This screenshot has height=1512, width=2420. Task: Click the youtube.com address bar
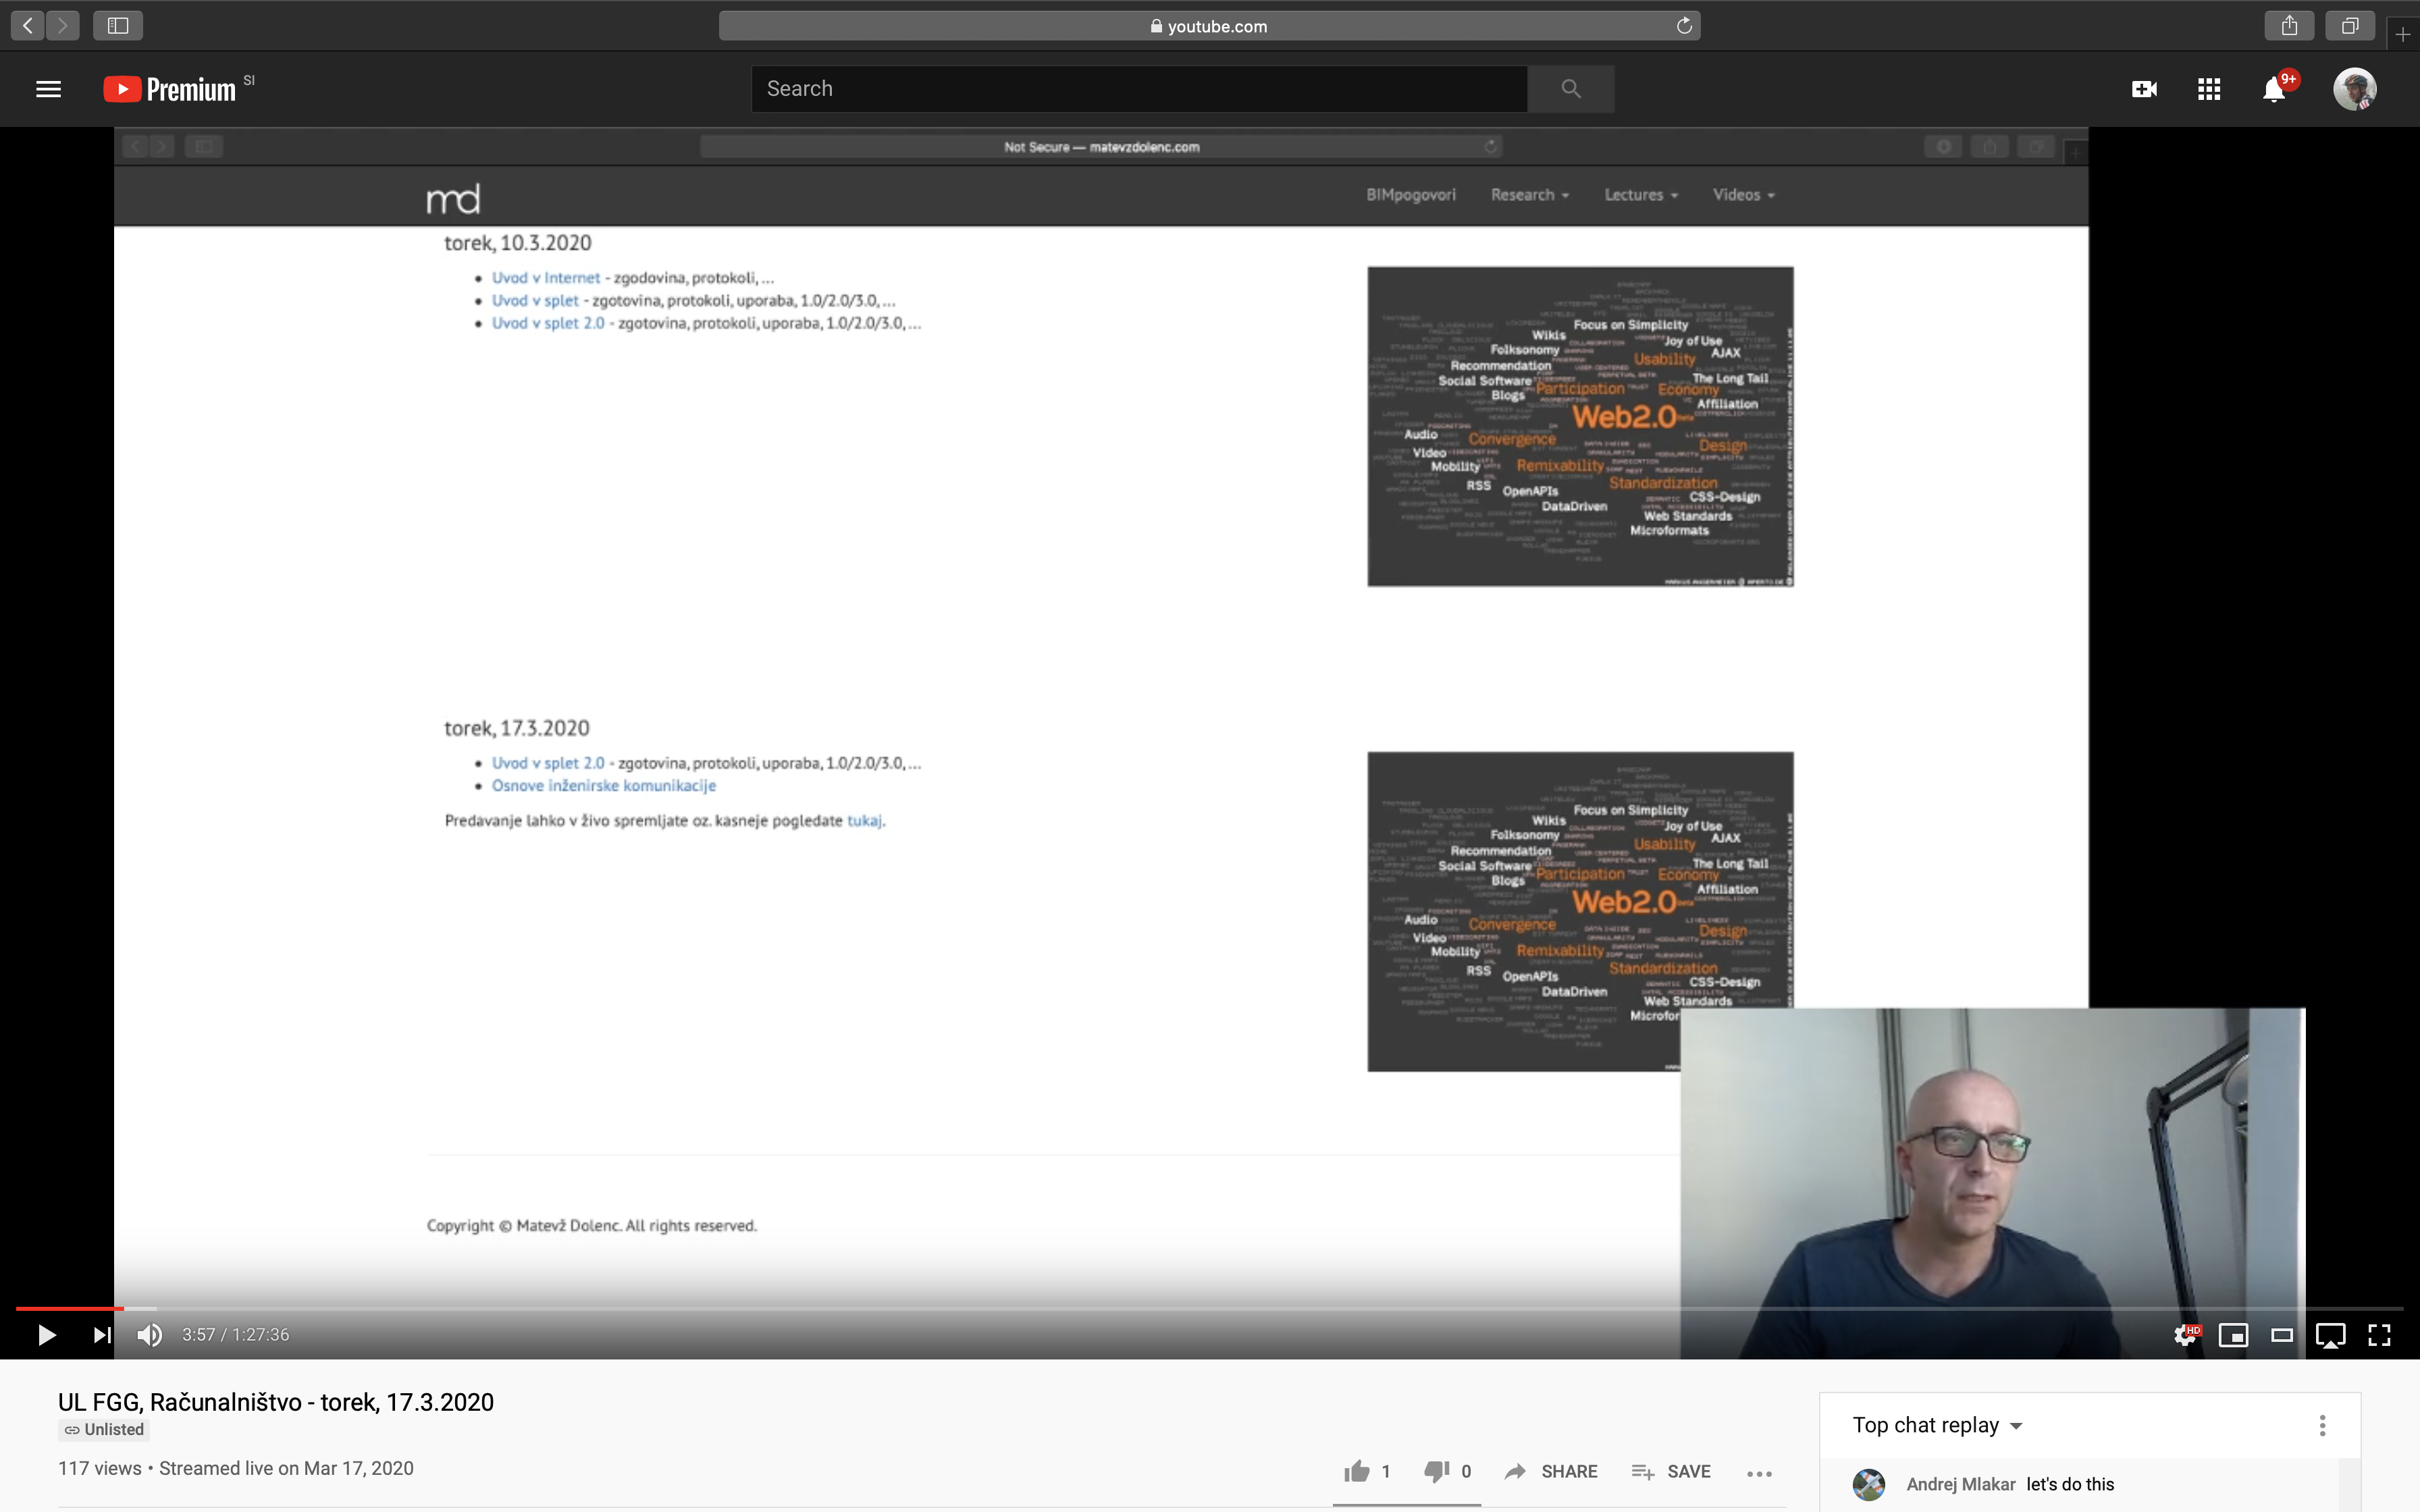(x=1209, y=26)
